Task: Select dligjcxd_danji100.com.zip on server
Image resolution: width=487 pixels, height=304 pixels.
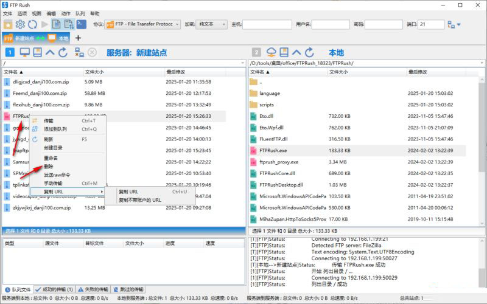Action: click(x=114, y=82)
